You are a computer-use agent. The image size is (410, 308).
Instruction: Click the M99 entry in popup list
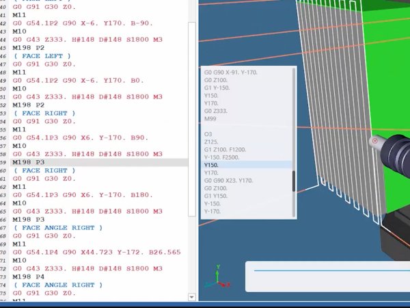(x=212, y=117)
